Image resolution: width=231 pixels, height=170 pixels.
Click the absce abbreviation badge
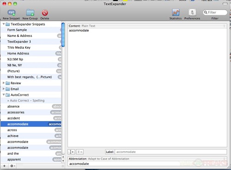point(57,106)
